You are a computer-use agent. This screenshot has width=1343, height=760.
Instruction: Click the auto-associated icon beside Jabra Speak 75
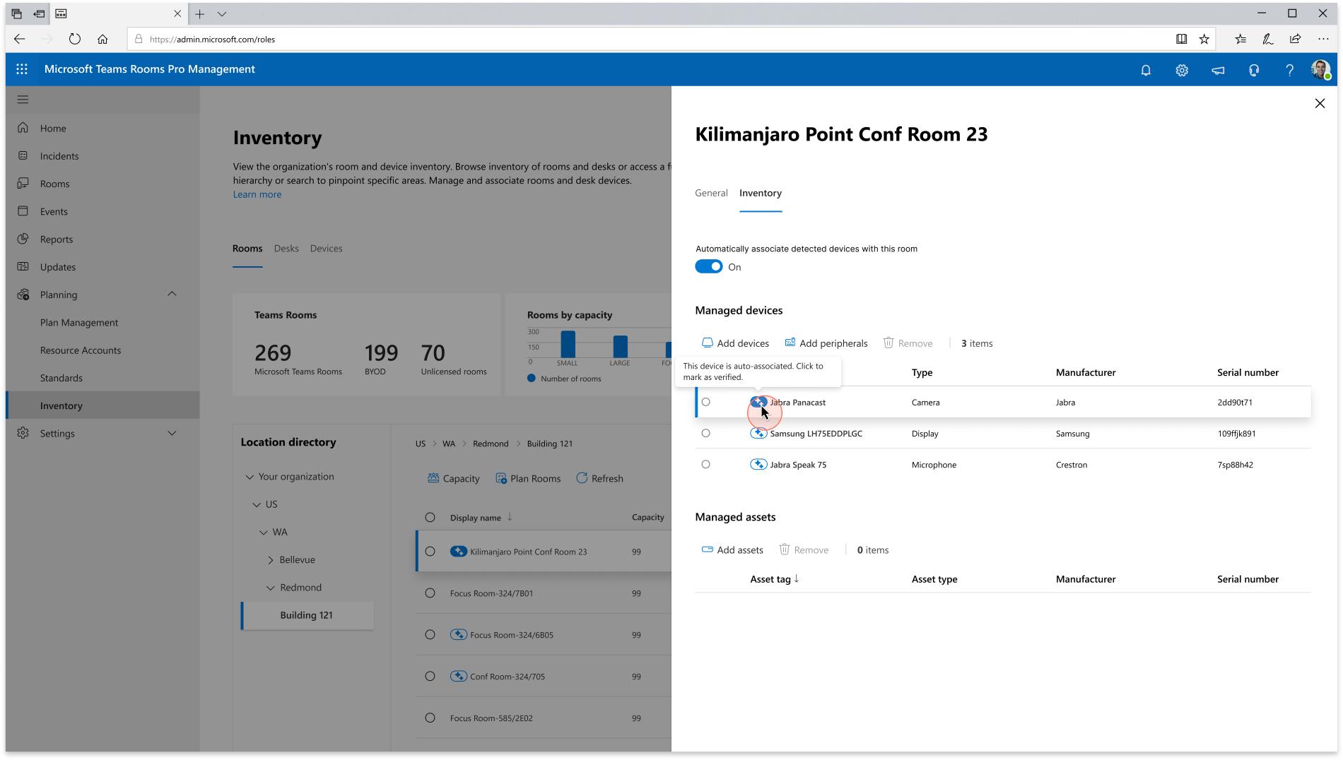point(758,465)
